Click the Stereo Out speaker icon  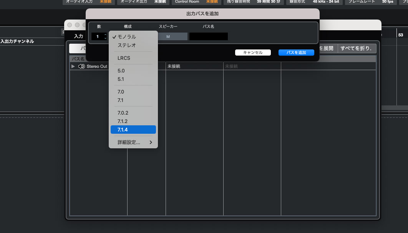(x=81, y=66)
